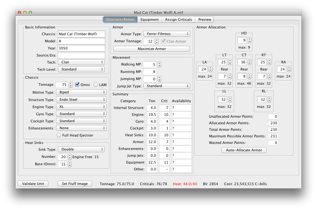The image size is (317, 210).
Task: Click the Year input field
Action: [81, 48]
